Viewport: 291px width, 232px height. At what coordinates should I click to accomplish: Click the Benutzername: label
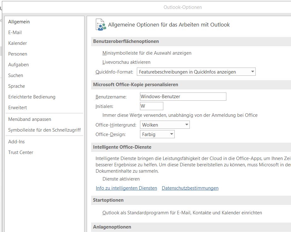[111, 97]
